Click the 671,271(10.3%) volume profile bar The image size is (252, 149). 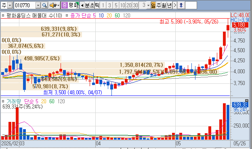coord(41,34)
